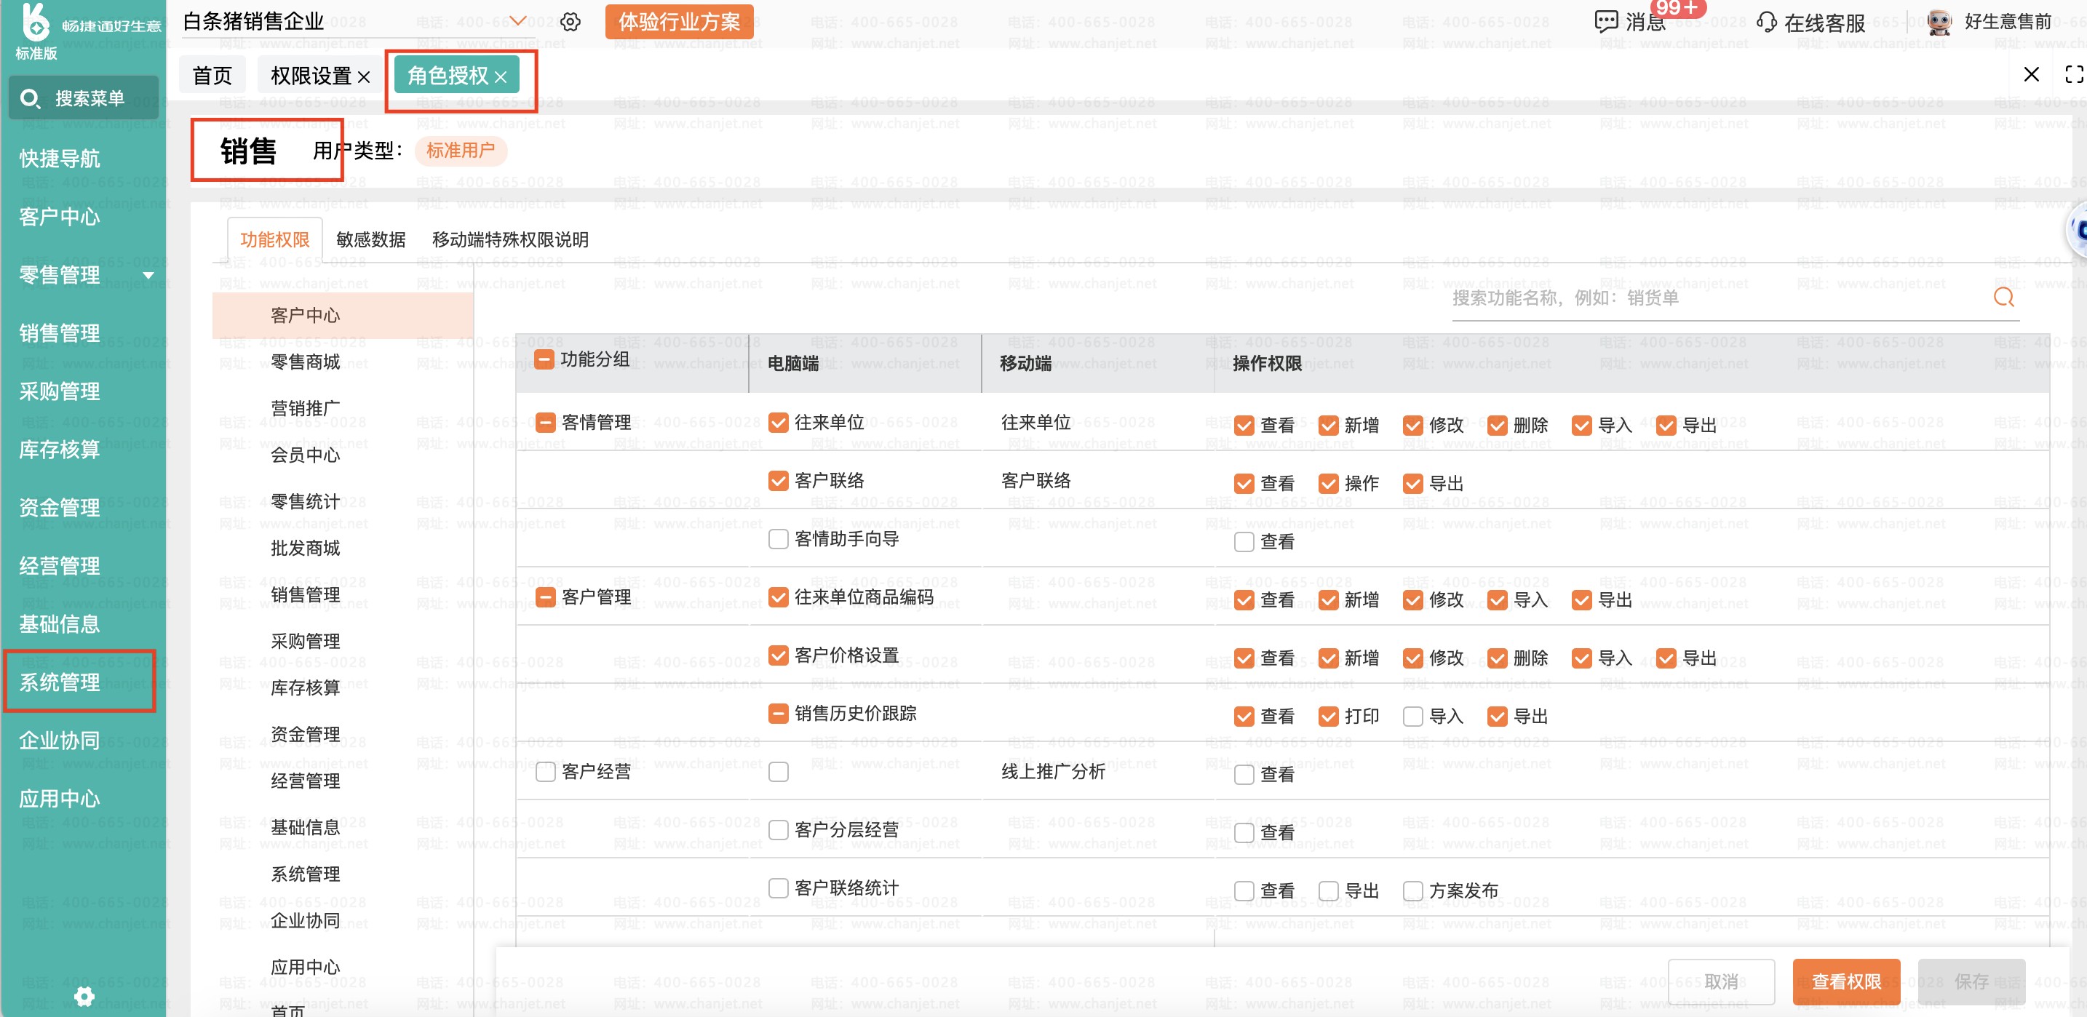Click the 体验行业方案 button
The height and width of the screenshot is (1017, 2087).
[679, 22]
